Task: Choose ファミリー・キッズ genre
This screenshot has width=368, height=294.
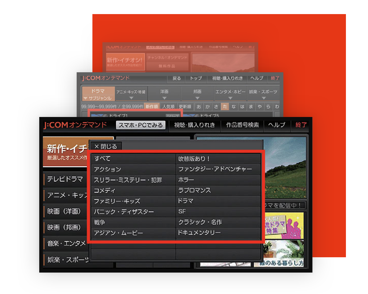Action: click(133, 201)
